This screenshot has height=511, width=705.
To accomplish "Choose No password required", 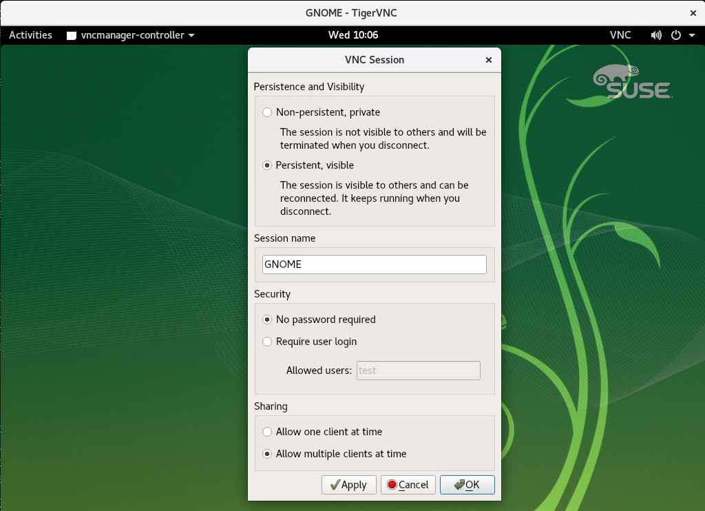I will 267,320.
